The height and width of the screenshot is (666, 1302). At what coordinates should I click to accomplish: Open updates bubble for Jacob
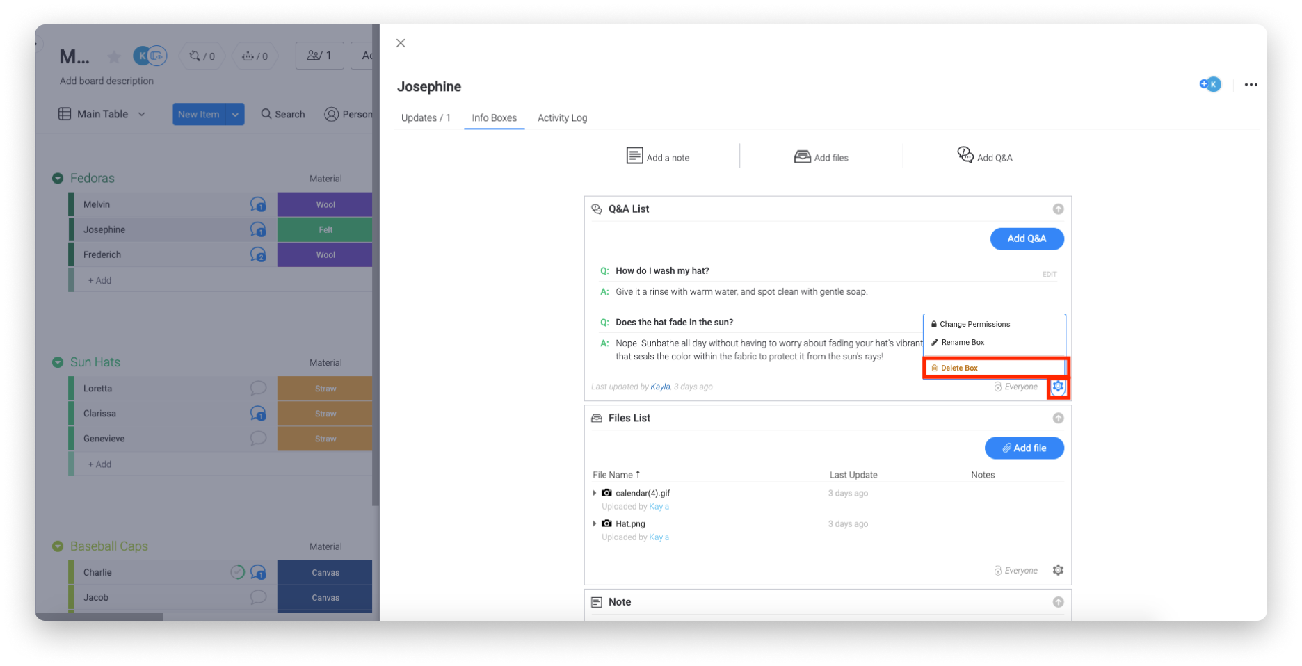click(x=258, y=597)
